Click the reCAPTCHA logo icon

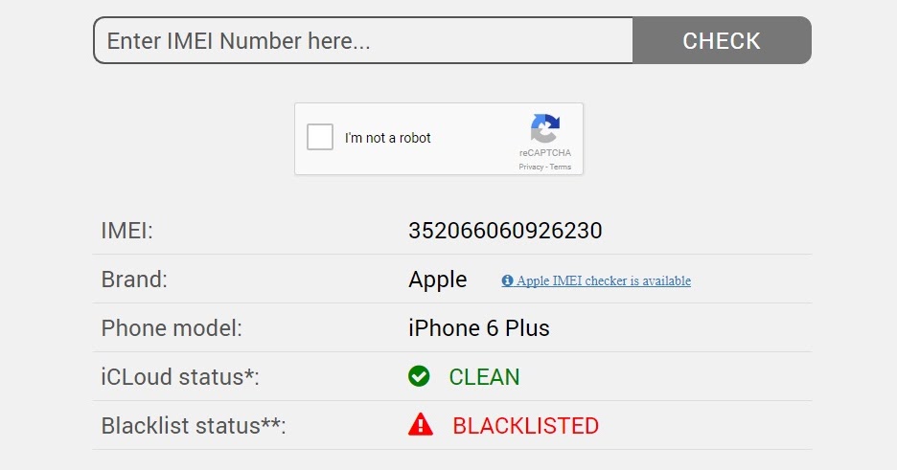[x=545, y=129]
